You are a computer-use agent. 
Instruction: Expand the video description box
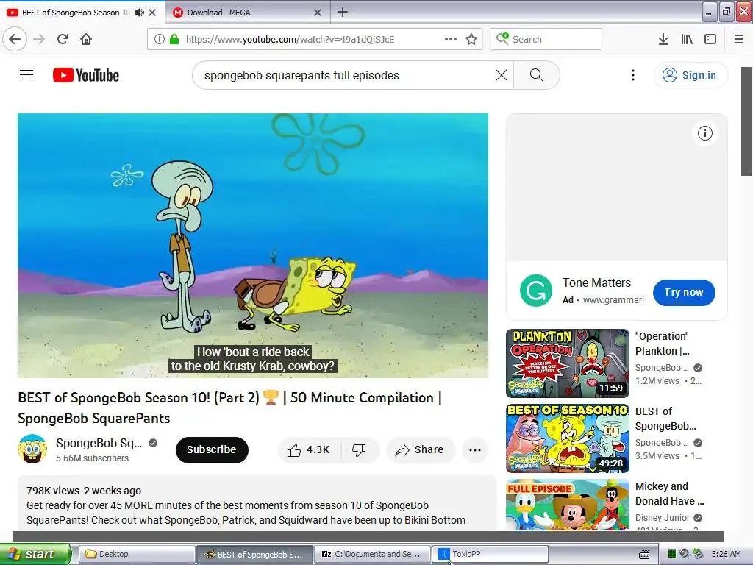point(257,502)
